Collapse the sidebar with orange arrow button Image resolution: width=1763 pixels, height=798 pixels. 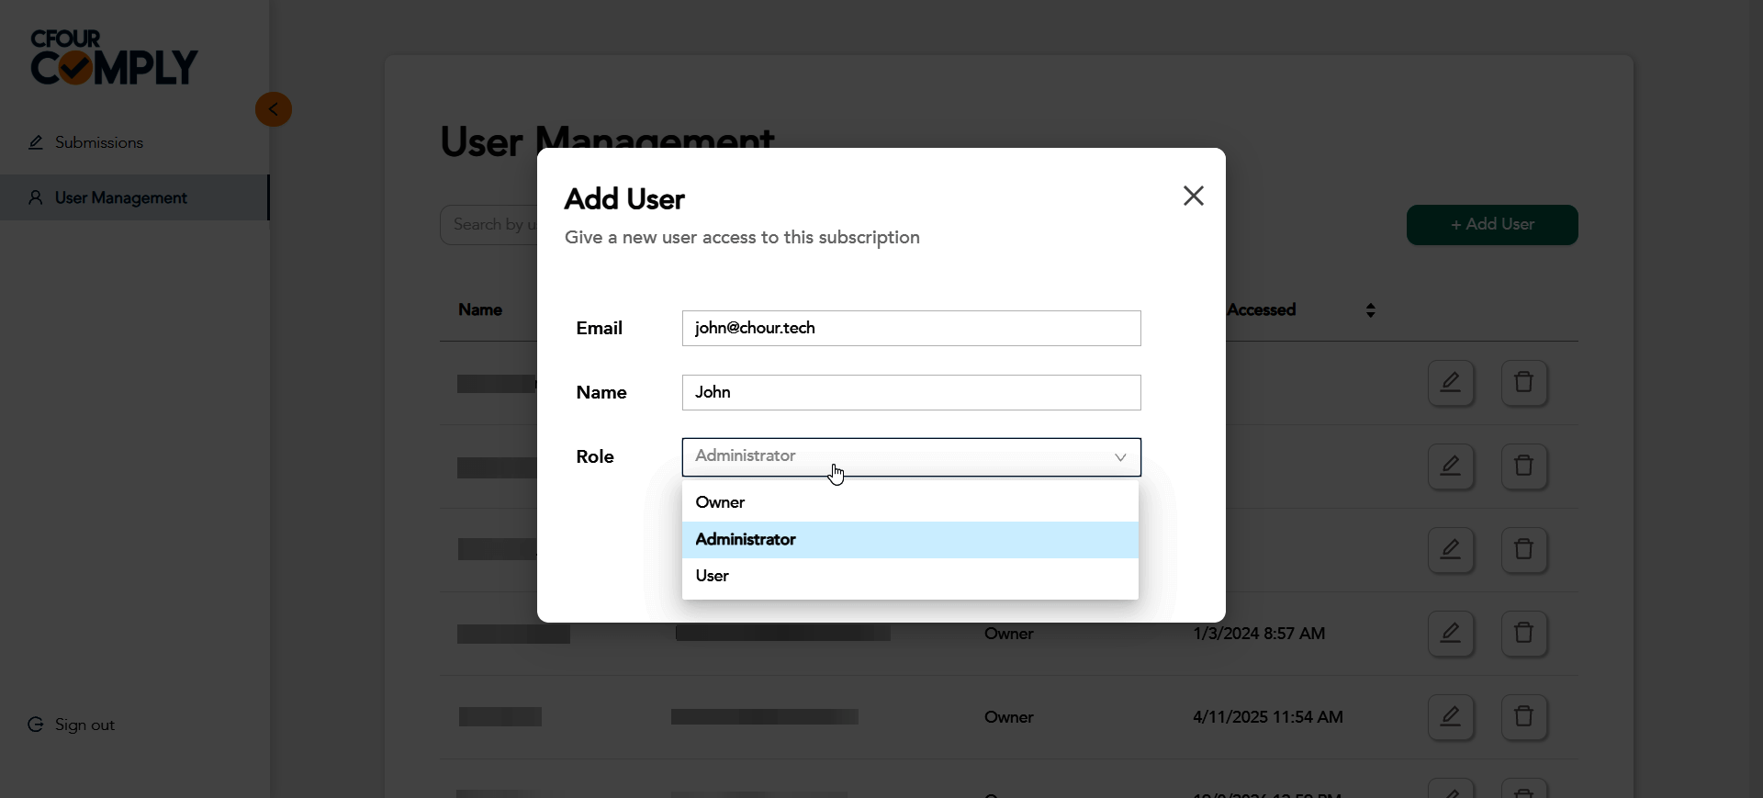(273, 109)
